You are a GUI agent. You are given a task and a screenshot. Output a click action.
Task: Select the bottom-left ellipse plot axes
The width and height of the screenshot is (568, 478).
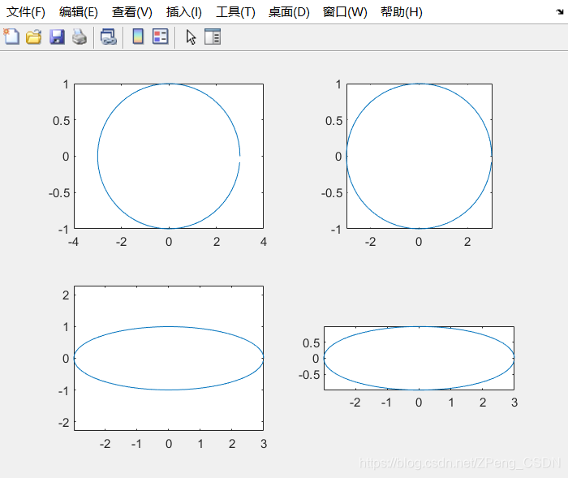[x=169, y=358]
